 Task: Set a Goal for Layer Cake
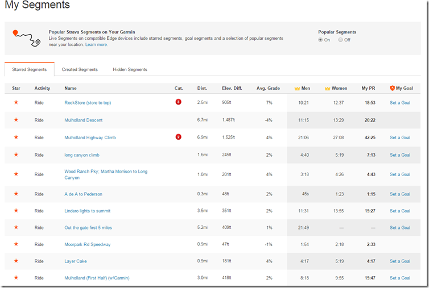click(400, 261)
